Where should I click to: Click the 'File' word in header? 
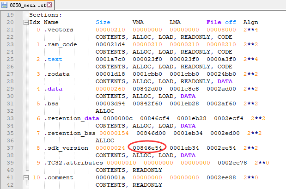(x=214, y=22)
